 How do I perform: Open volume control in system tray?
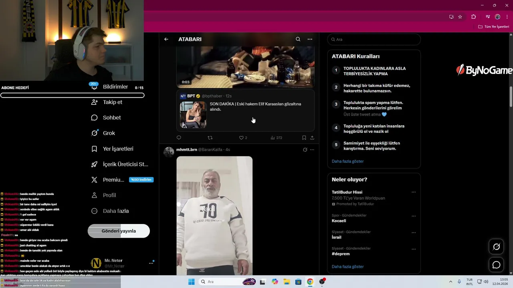(486, 282)
